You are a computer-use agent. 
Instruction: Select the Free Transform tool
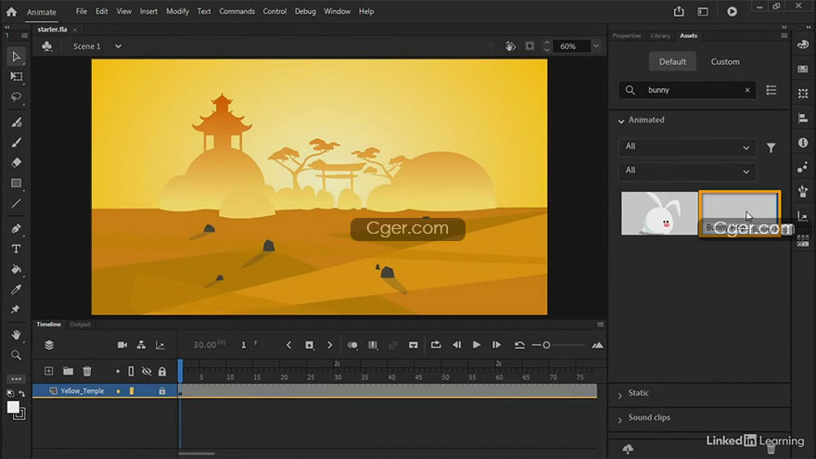point(16,76)
